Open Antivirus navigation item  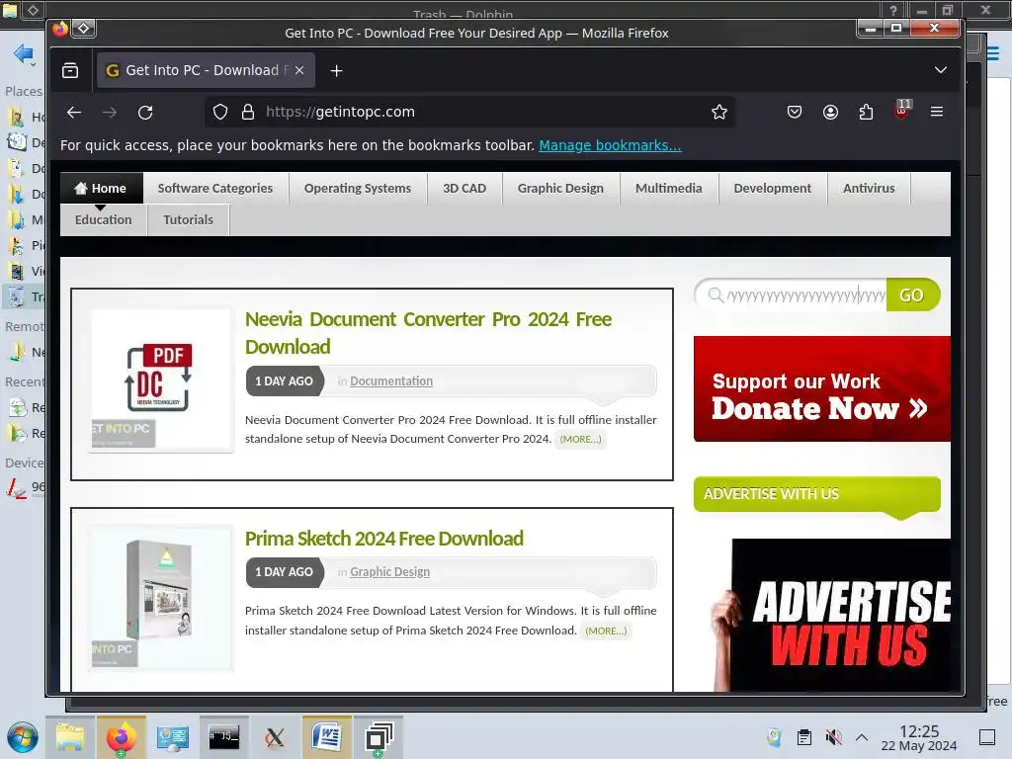tap(869, 189)
